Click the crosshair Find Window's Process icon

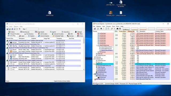pyautogui.click(x=120, y=29)
